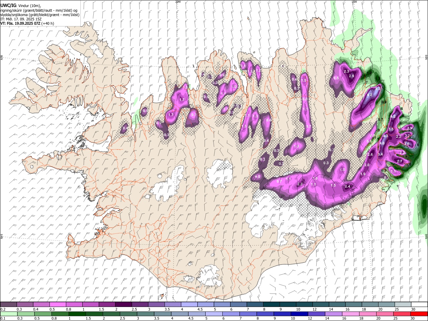Viewport: 428px width, 321px height.
Task: Select the pale green 0.1 swatch, lower legend
Action: pos(9,314)
